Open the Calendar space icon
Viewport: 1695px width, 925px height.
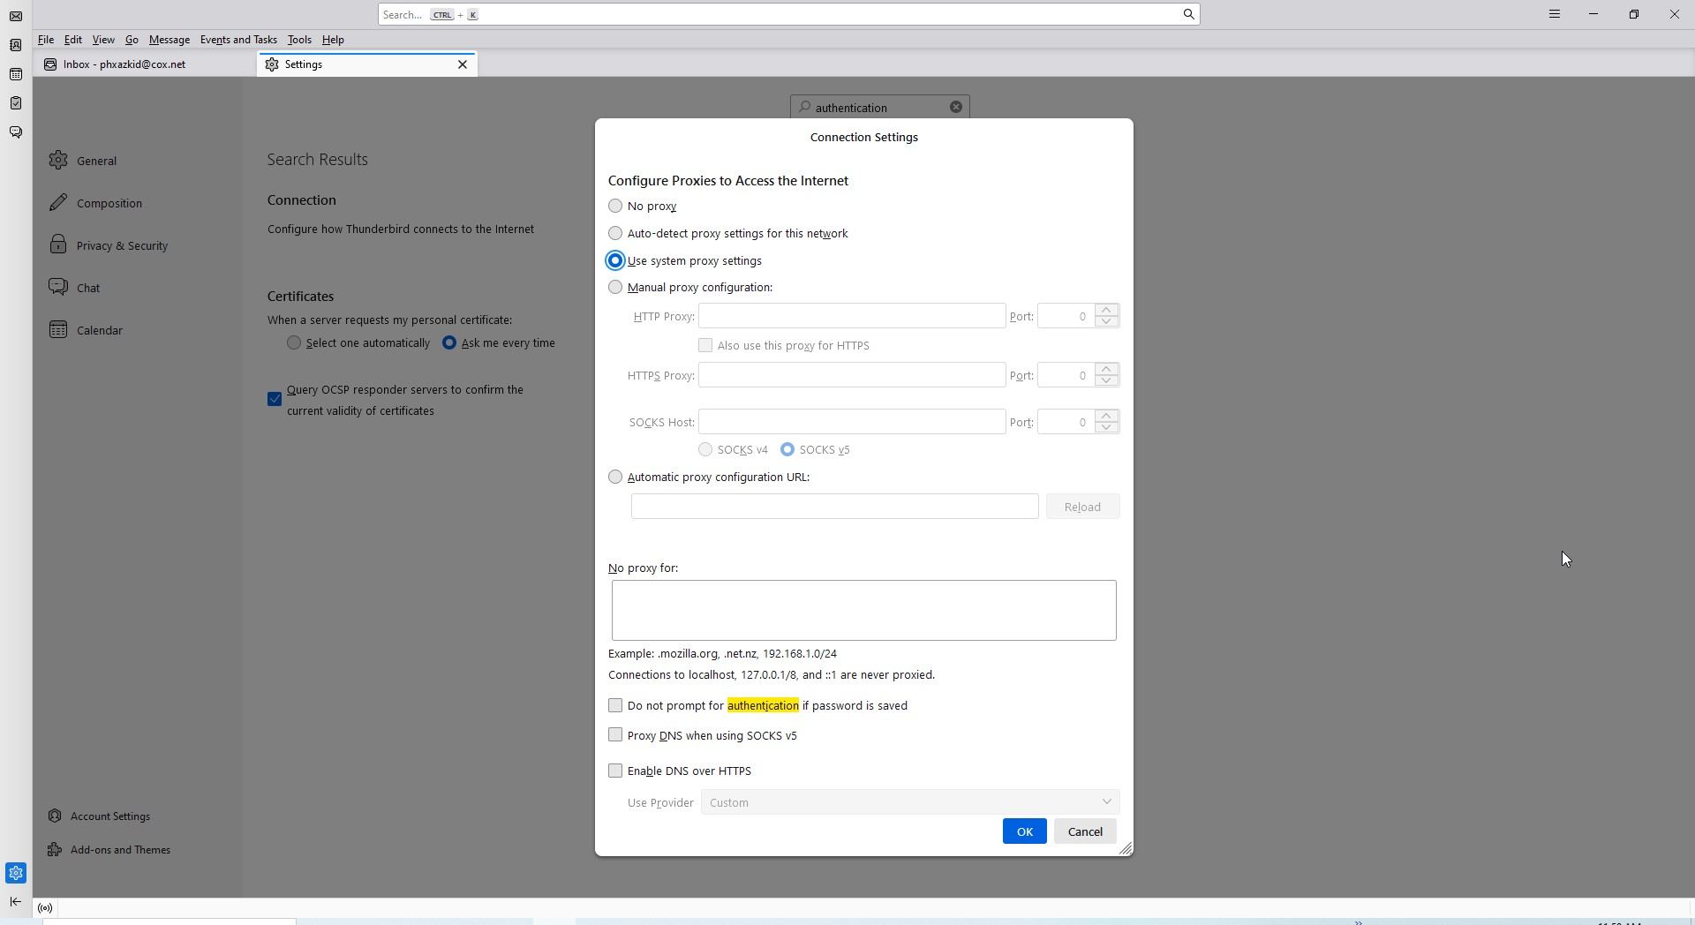coord(16,74)
